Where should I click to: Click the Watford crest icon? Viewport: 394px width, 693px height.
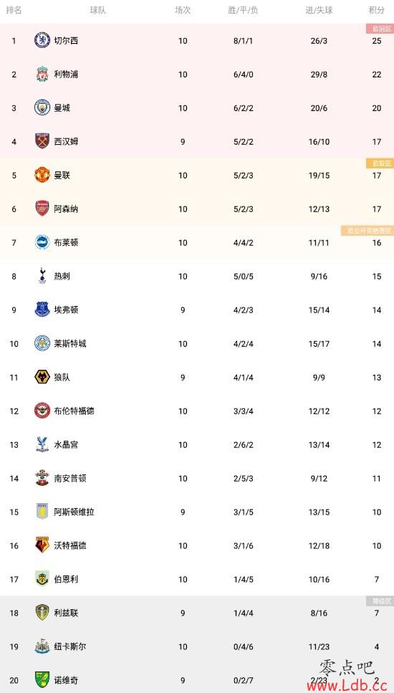pyautogui.click(x=42, y=545)
